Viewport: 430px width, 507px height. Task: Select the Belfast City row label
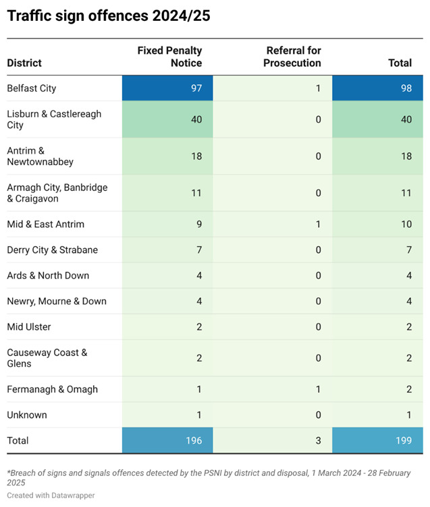[x=32, y=88]
